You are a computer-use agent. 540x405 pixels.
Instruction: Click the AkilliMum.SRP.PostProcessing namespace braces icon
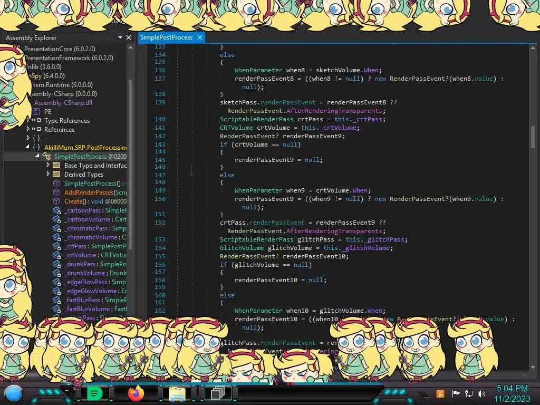tap(36, 148)
